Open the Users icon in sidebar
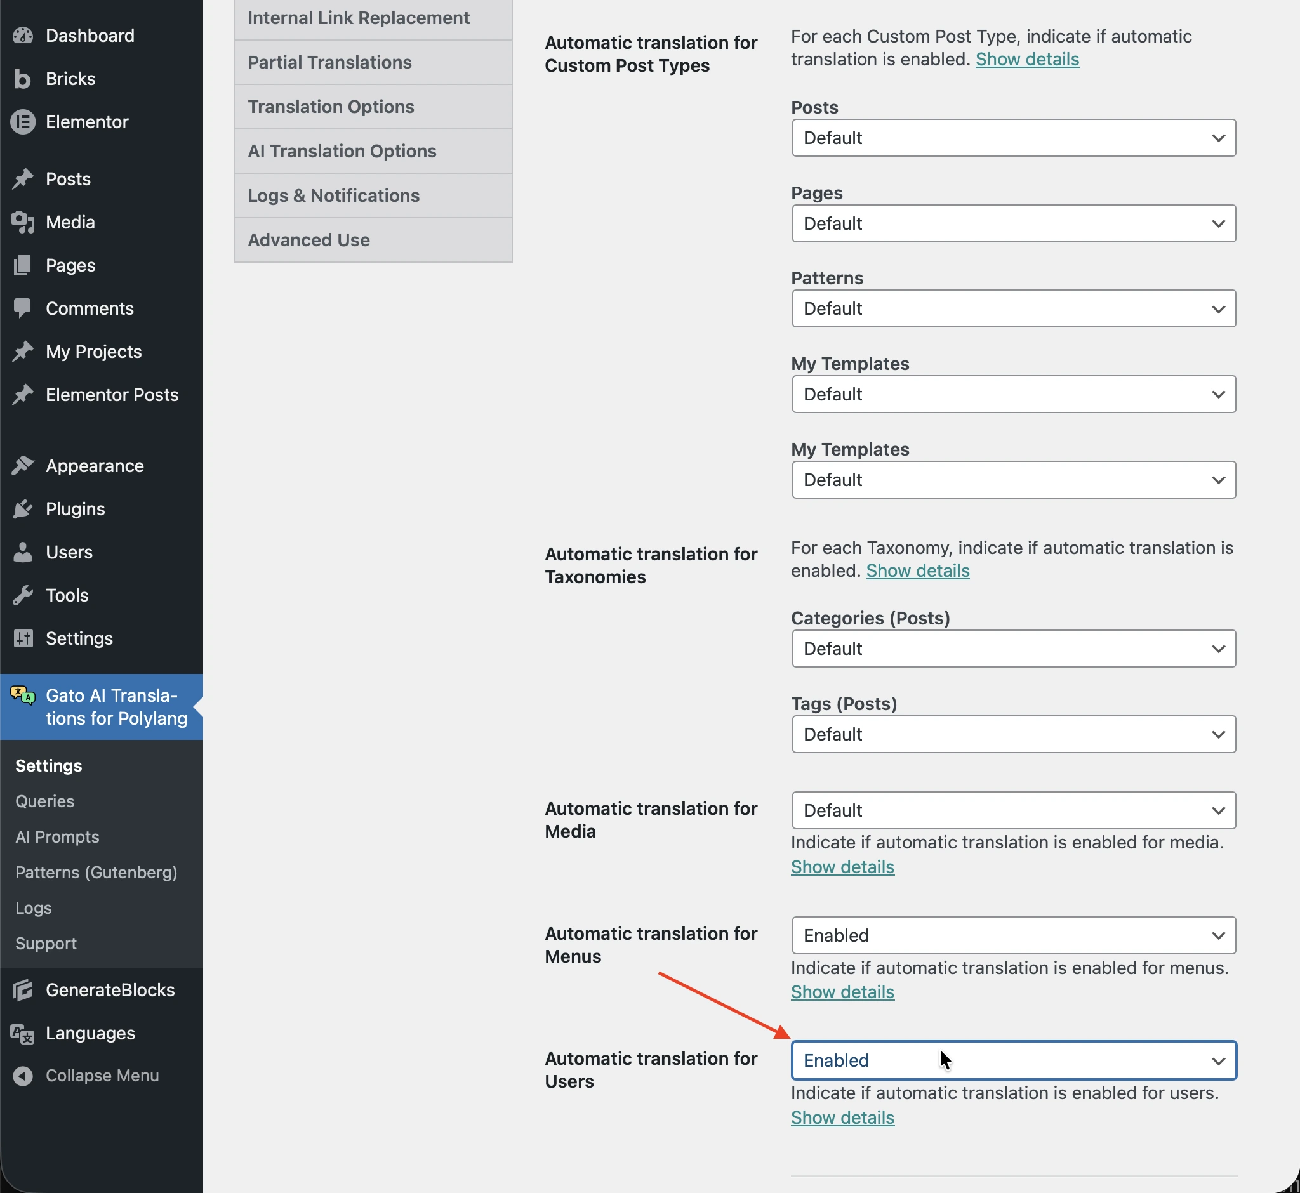The image size is (1300, 1193). 23,552
